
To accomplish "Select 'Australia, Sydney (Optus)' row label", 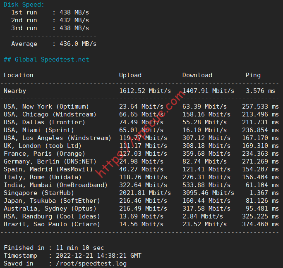I will click(x=50, y=209).
